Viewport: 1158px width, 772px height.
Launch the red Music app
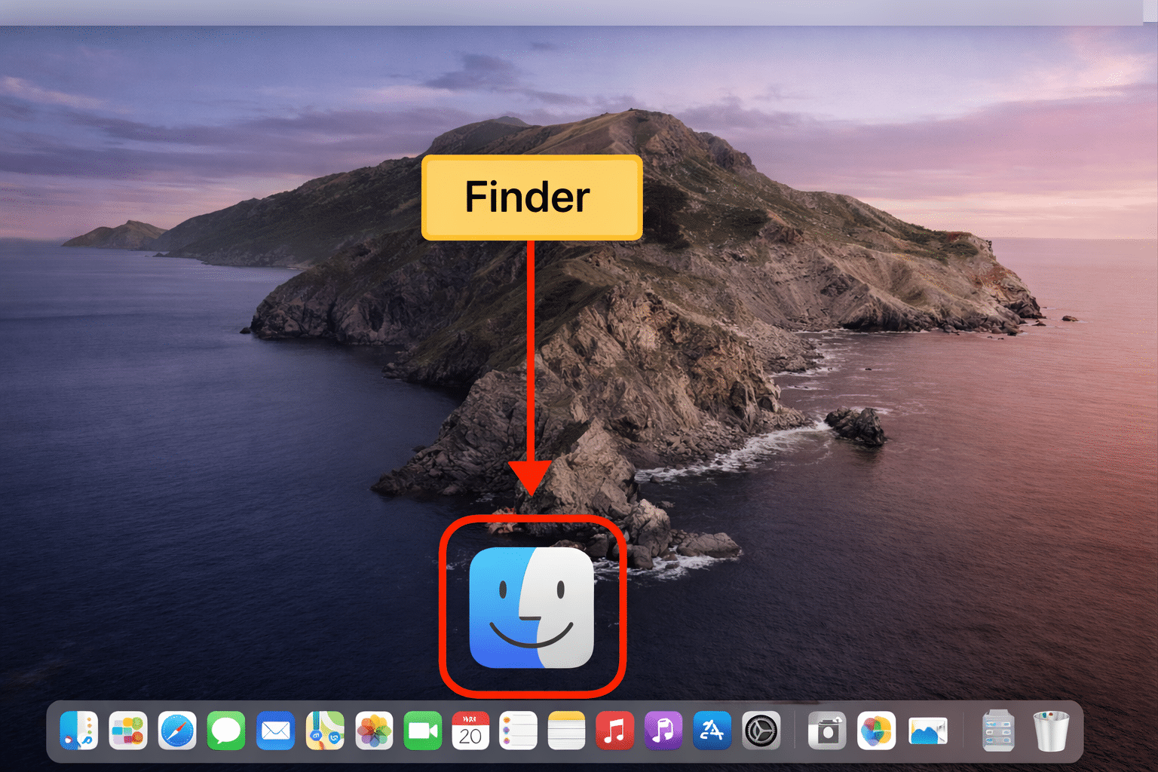coord(615,731)
